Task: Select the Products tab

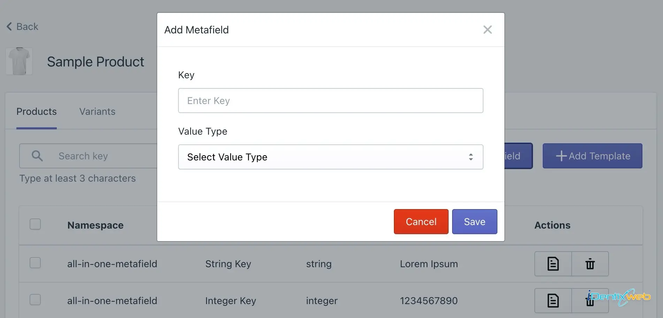Action: (37, 112)
